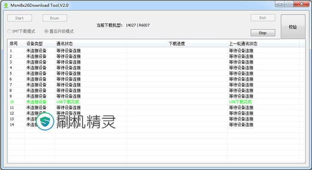This screenshot has width=312, height=170.
Task: Minimize the Msm8x26Download Tool window
Action: [280, 4]
